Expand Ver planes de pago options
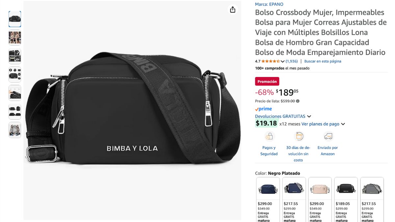This screenshot has width=395, height=222. tap(343, 124)
